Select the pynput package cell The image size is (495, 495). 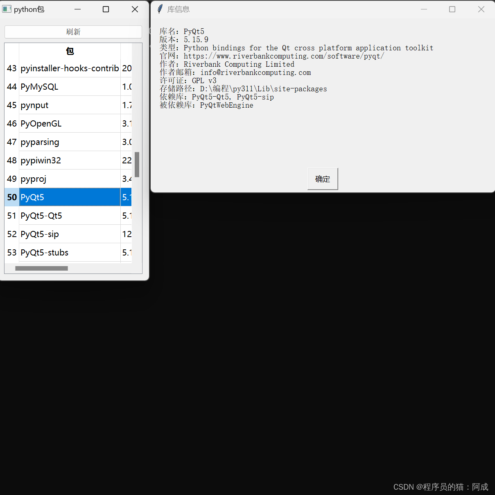point(70,105)
